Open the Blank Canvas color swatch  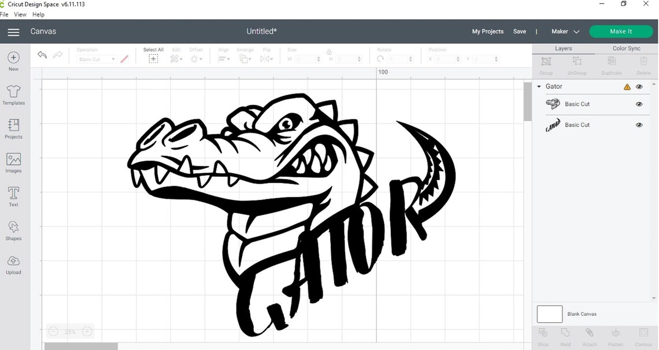pos(549,314)
